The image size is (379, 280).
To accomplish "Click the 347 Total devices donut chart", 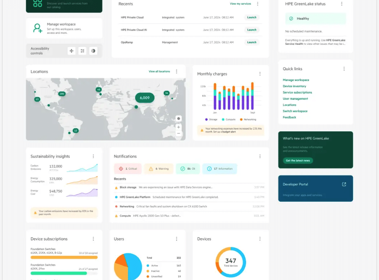I will (230, 262).
